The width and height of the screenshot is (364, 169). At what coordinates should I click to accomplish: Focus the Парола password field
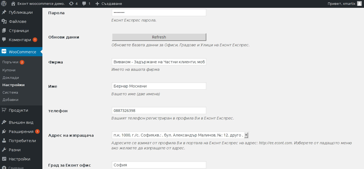click(x=159, y=13)
